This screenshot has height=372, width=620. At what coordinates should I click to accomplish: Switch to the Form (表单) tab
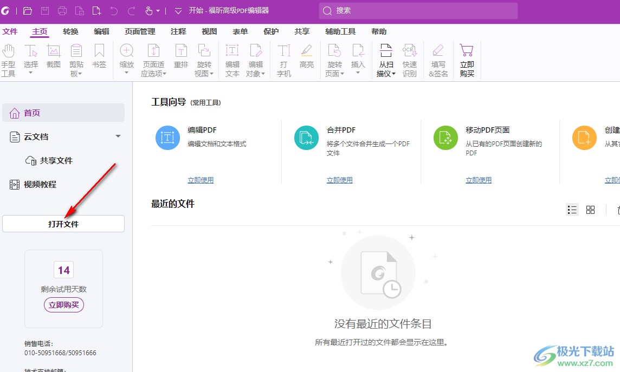click(240, 31)
